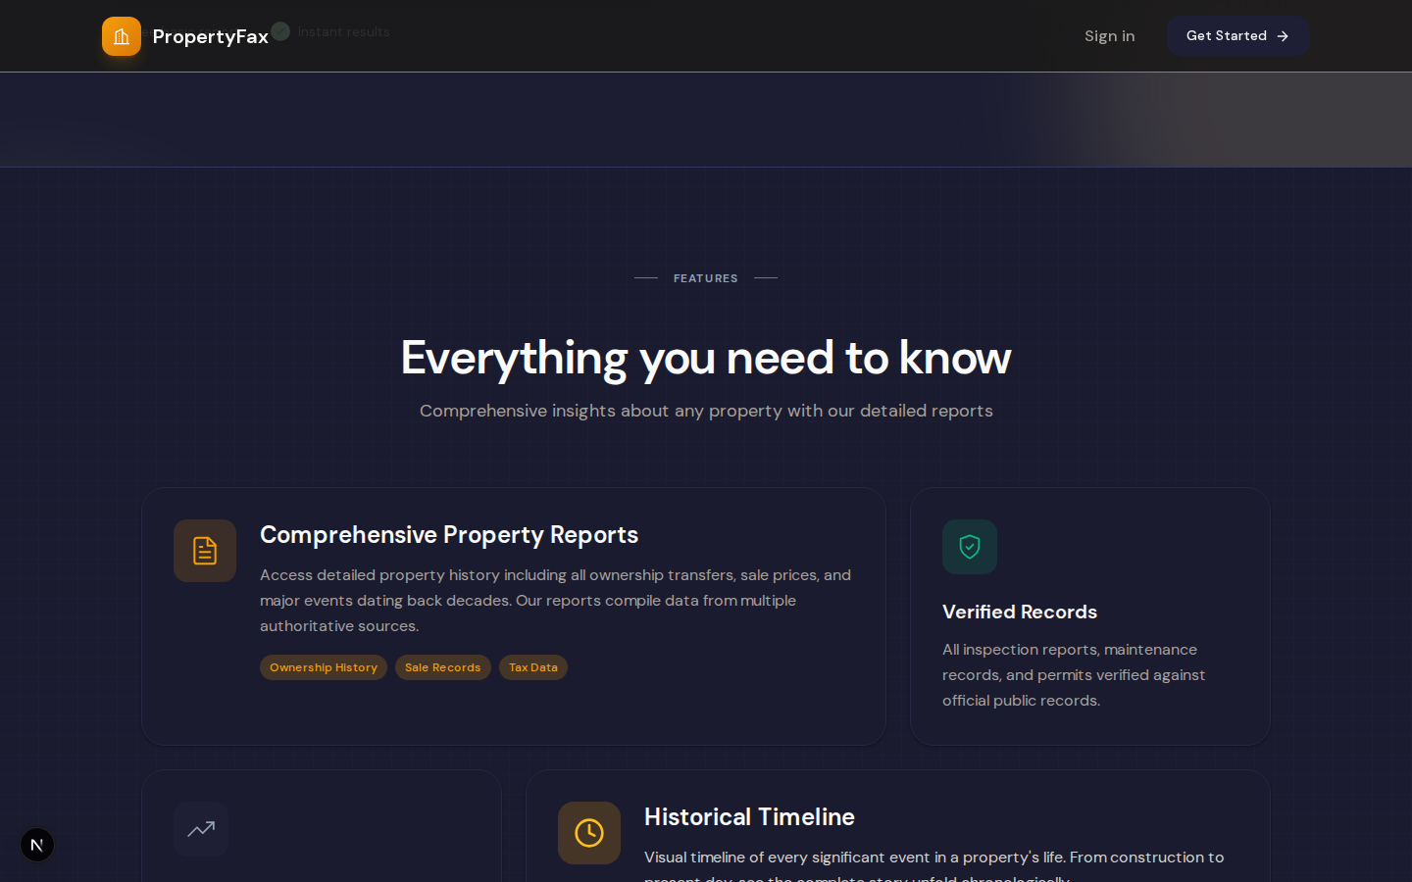Select the Sale Records tag
1412x882 pixels.
click(442, 667)
